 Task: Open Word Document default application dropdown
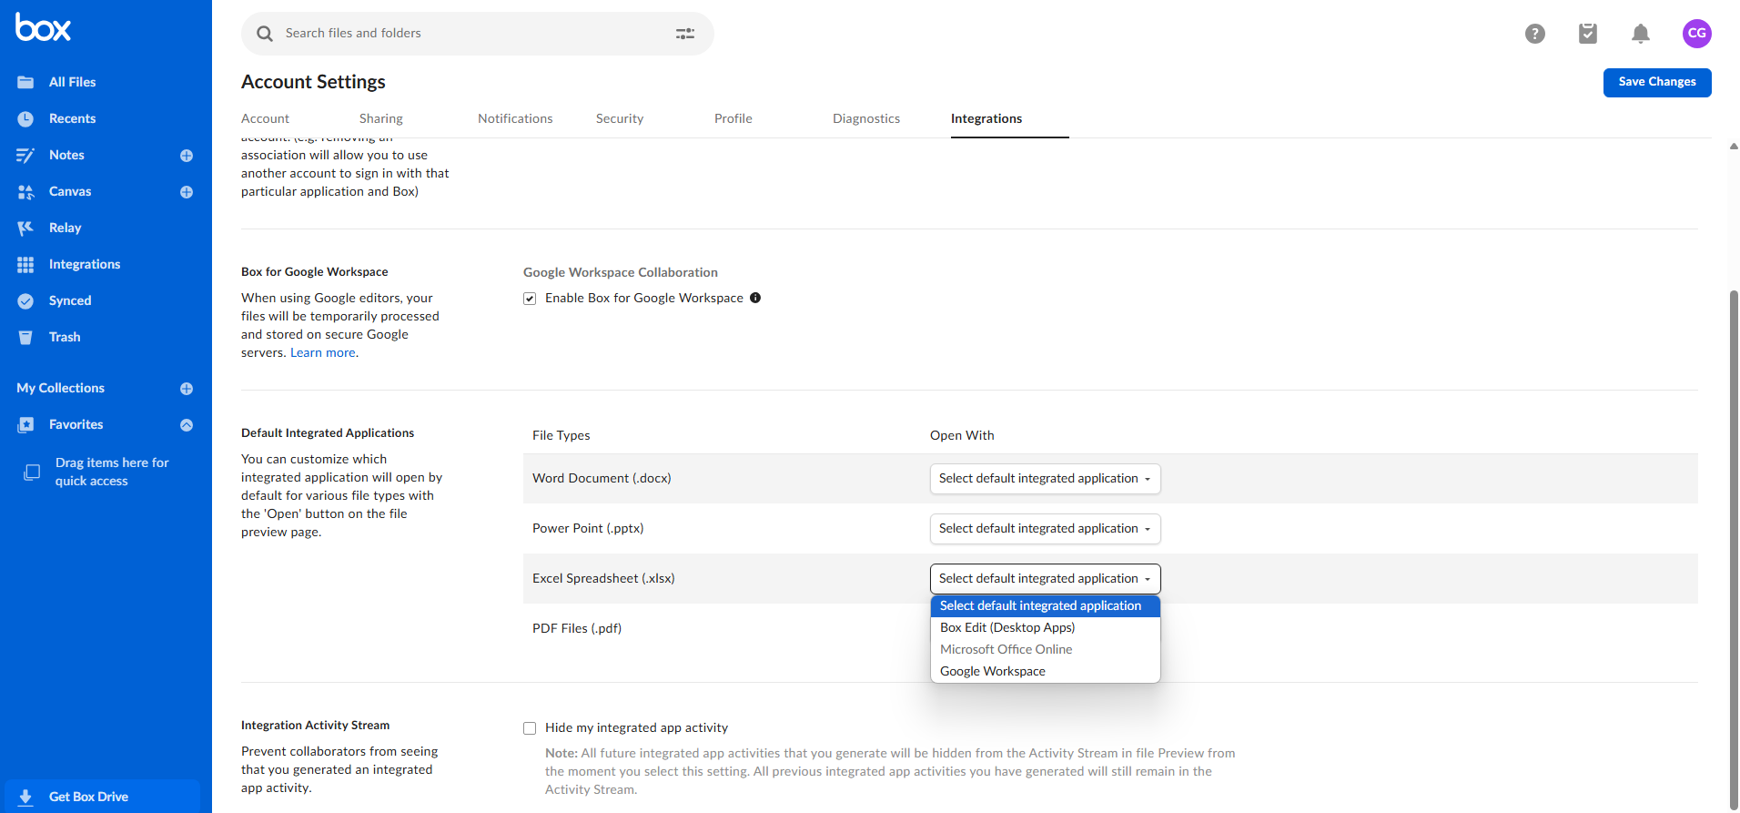click(x=1045, y=479)
